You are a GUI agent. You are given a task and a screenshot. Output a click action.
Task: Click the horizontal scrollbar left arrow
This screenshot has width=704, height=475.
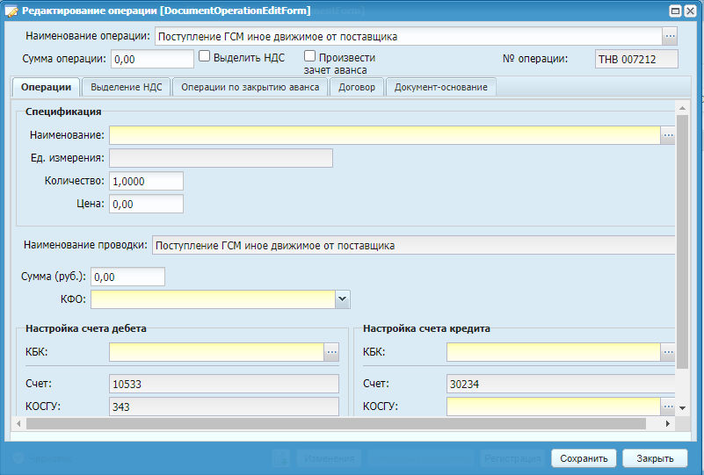tap(18, 423)
